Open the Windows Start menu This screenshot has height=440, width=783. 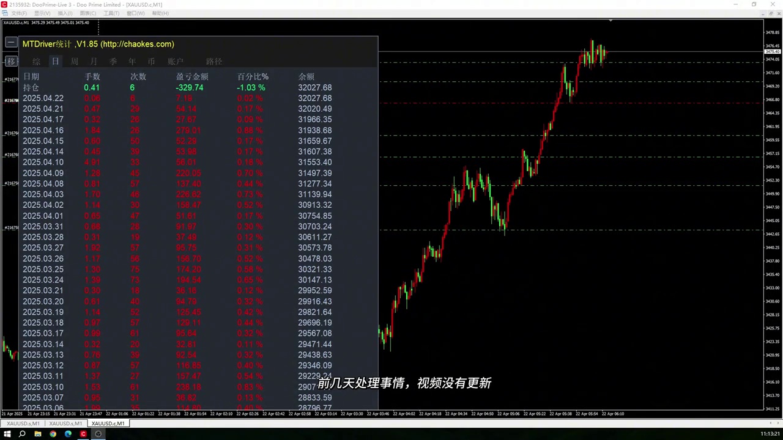[x=7, y=434]
